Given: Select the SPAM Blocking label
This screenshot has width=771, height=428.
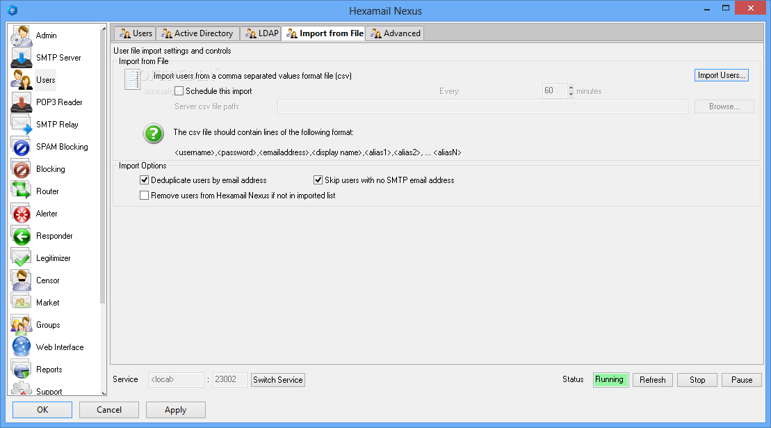Looking at the screenshot, I should [x=62, y=147].
